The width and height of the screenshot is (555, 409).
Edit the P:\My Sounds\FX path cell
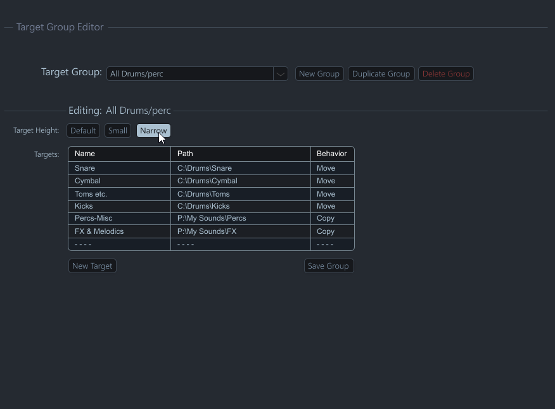[x=240, y=231]
